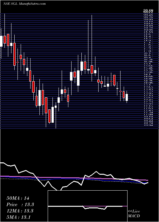
Task: Select the rightmost white candlestick
Action: 127,97
